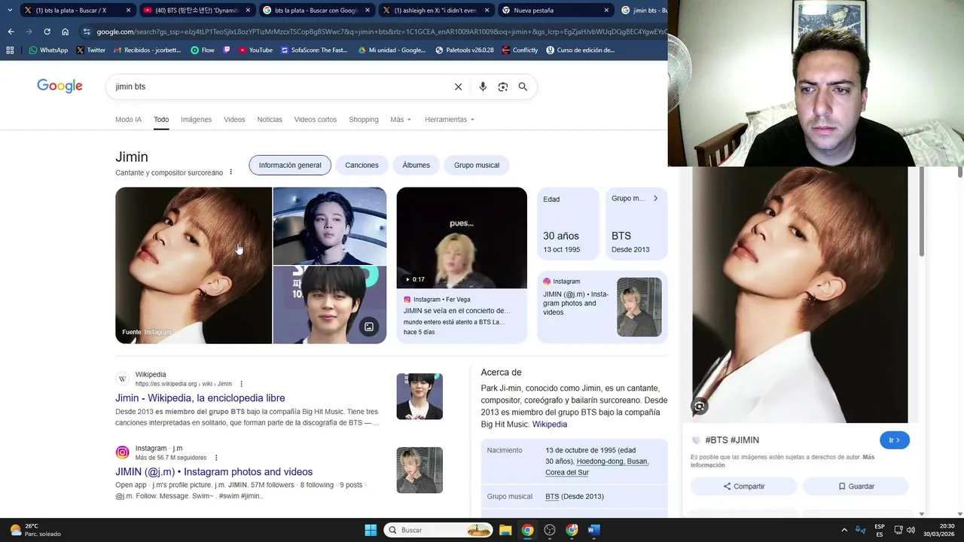Viewport: 964px width, 542px height.
Task: Open Instagram JIMIN (@j.m) card thumbnail
Action: tap(639, 307)
